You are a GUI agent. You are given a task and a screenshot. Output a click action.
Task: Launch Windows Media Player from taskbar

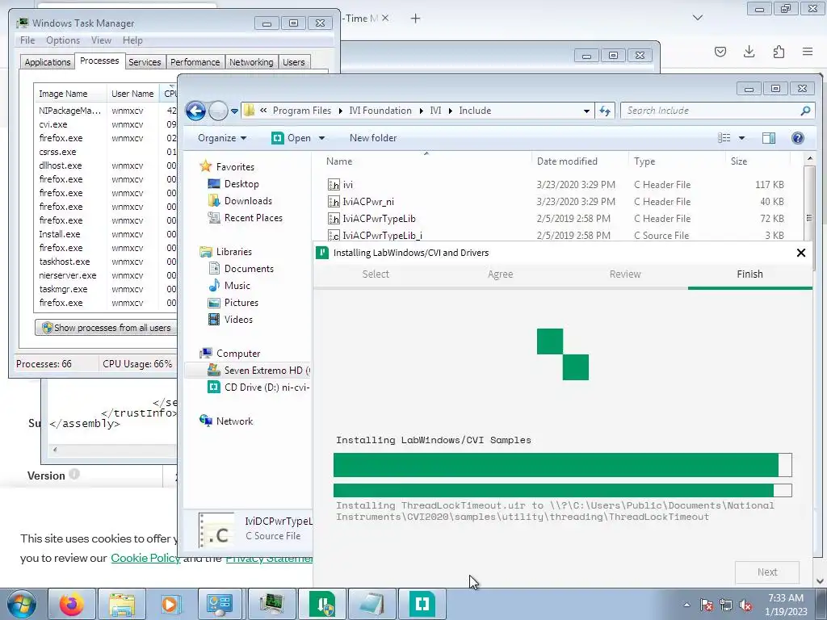point(171,604)
